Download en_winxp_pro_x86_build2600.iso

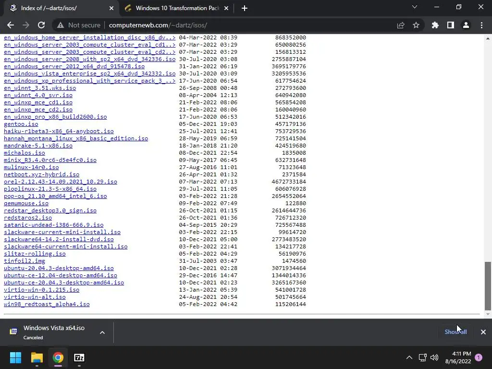[55, 117]
